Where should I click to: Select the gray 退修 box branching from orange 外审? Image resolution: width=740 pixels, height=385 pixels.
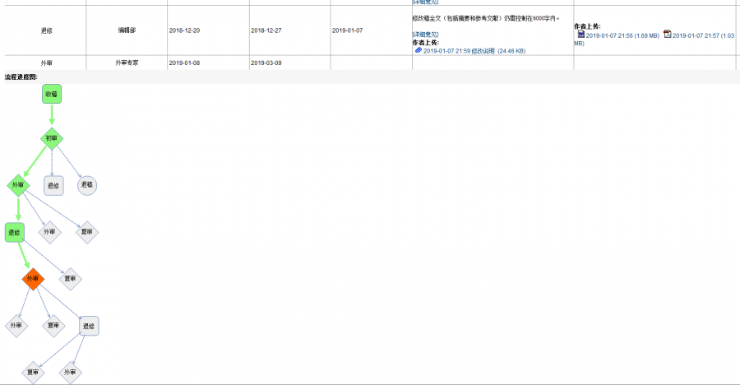tap(89, 326)
